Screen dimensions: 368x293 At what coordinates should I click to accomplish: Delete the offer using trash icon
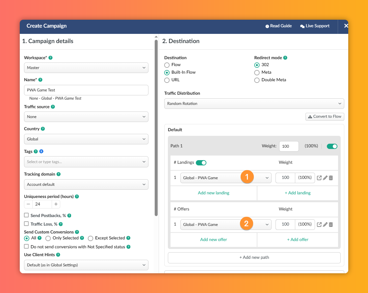tap(331, 225)
